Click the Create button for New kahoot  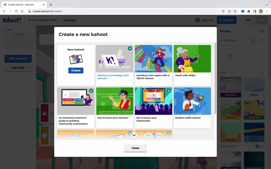pos(76,70)
